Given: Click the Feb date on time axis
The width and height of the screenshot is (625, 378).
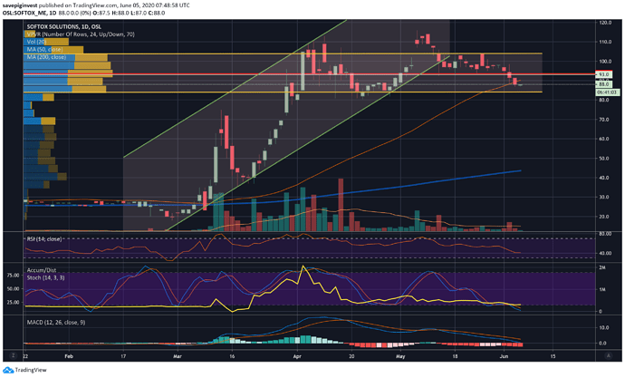Looking at the screenshot, I should 69,356.
